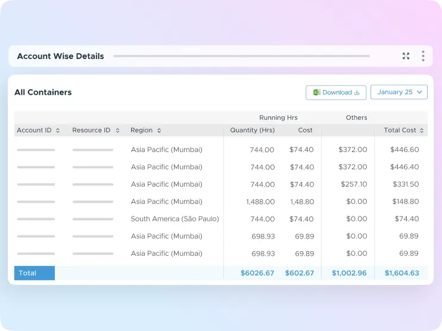Sort by Total Cost column
The height and width of the screenshot is (331, 442).
click(422, 130)
